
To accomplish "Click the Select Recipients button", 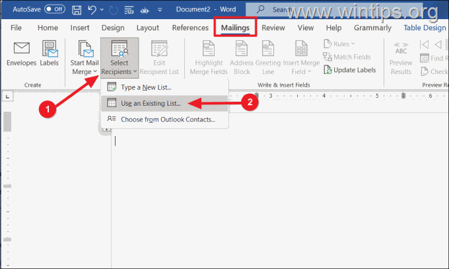I will pyautogui.click(x=120, y=58).
